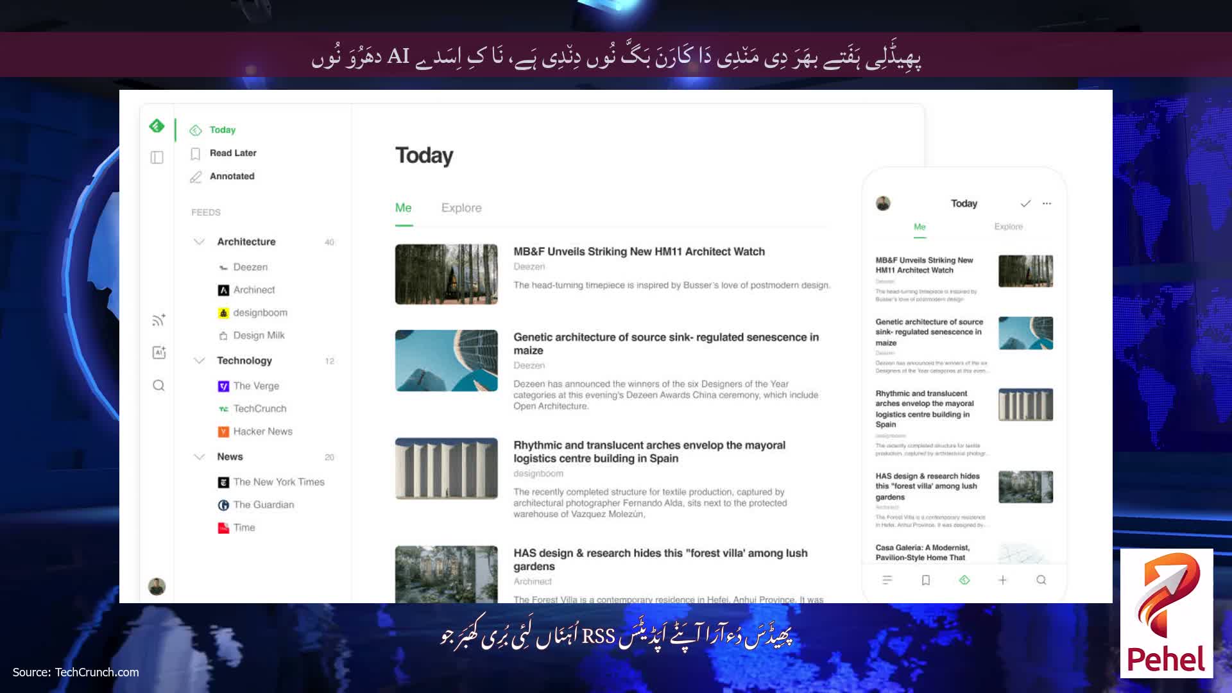Tap the mobile plus add icon

(1002, 580)
